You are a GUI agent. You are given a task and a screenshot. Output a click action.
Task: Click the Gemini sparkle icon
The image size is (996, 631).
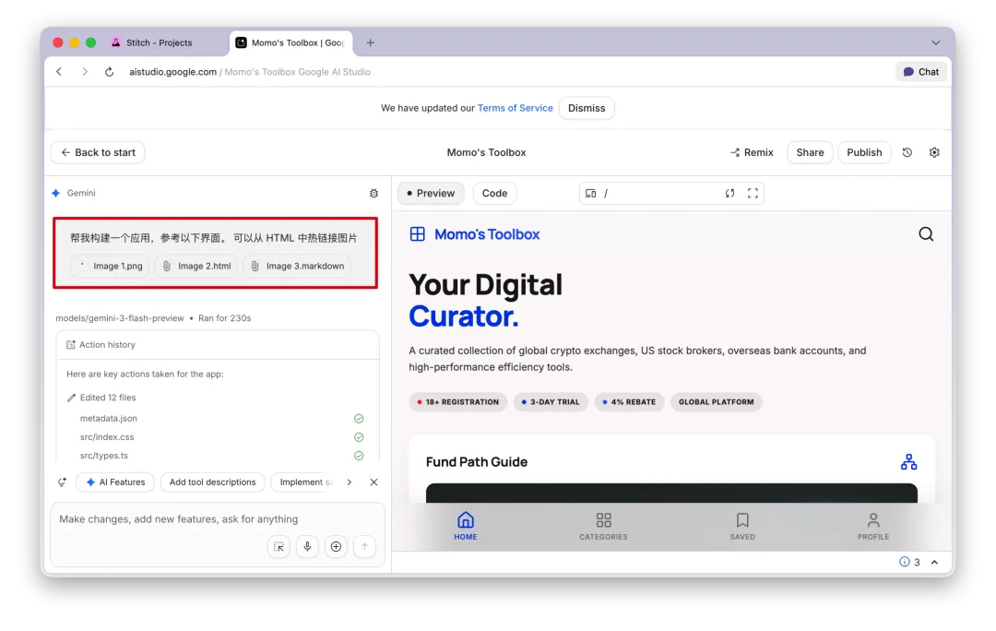[56, 193]
